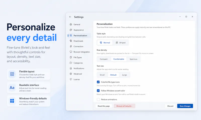This screenshot has height=120, width=201.
Task: Open the Categories section
Action: coord(79,63)
